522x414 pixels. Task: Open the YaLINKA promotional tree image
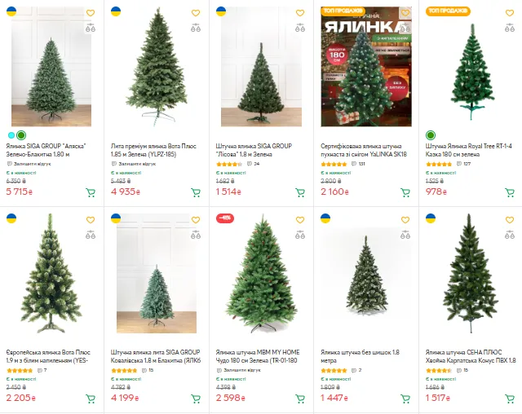coord(366,67)
